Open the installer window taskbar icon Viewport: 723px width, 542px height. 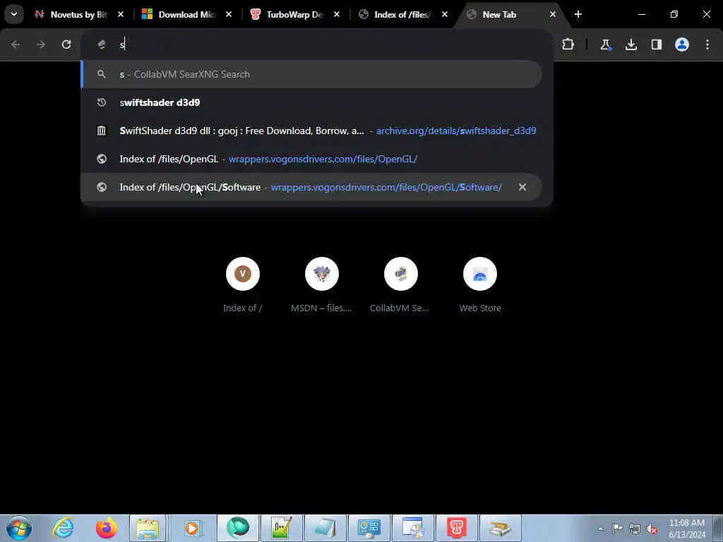(x=412, y=528)
